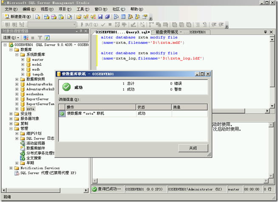Open the View (视图) menu
The height and width of the screenshot is (202, 278).
(47, 9)
